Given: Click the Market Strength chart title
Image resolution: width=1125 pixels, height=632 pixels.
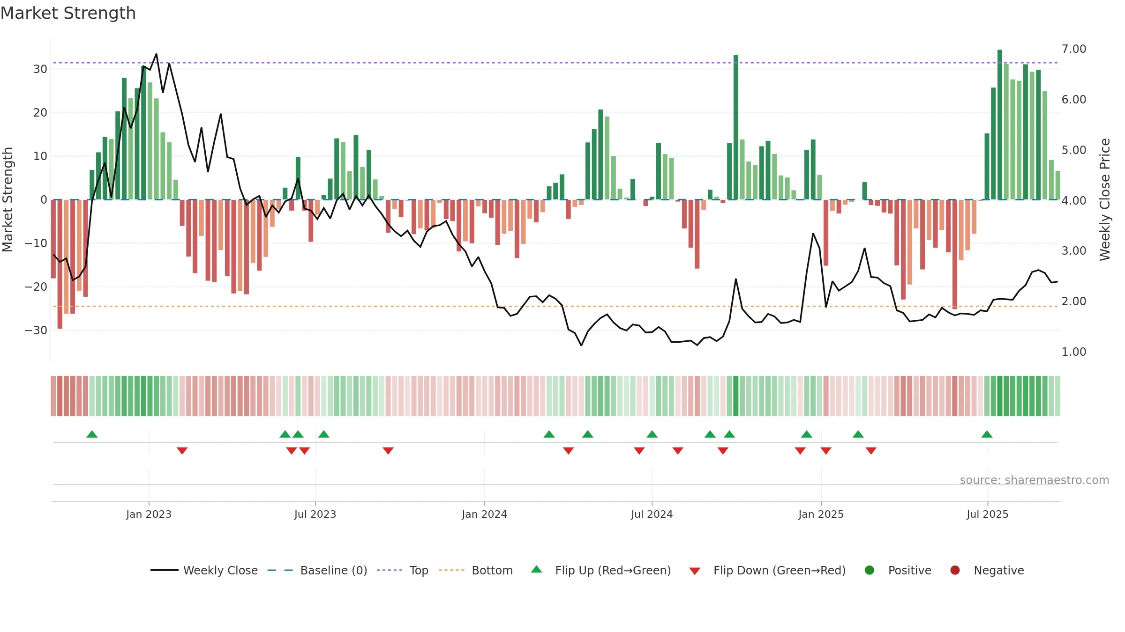Looking at the screenshot, I should coord(68,13).
